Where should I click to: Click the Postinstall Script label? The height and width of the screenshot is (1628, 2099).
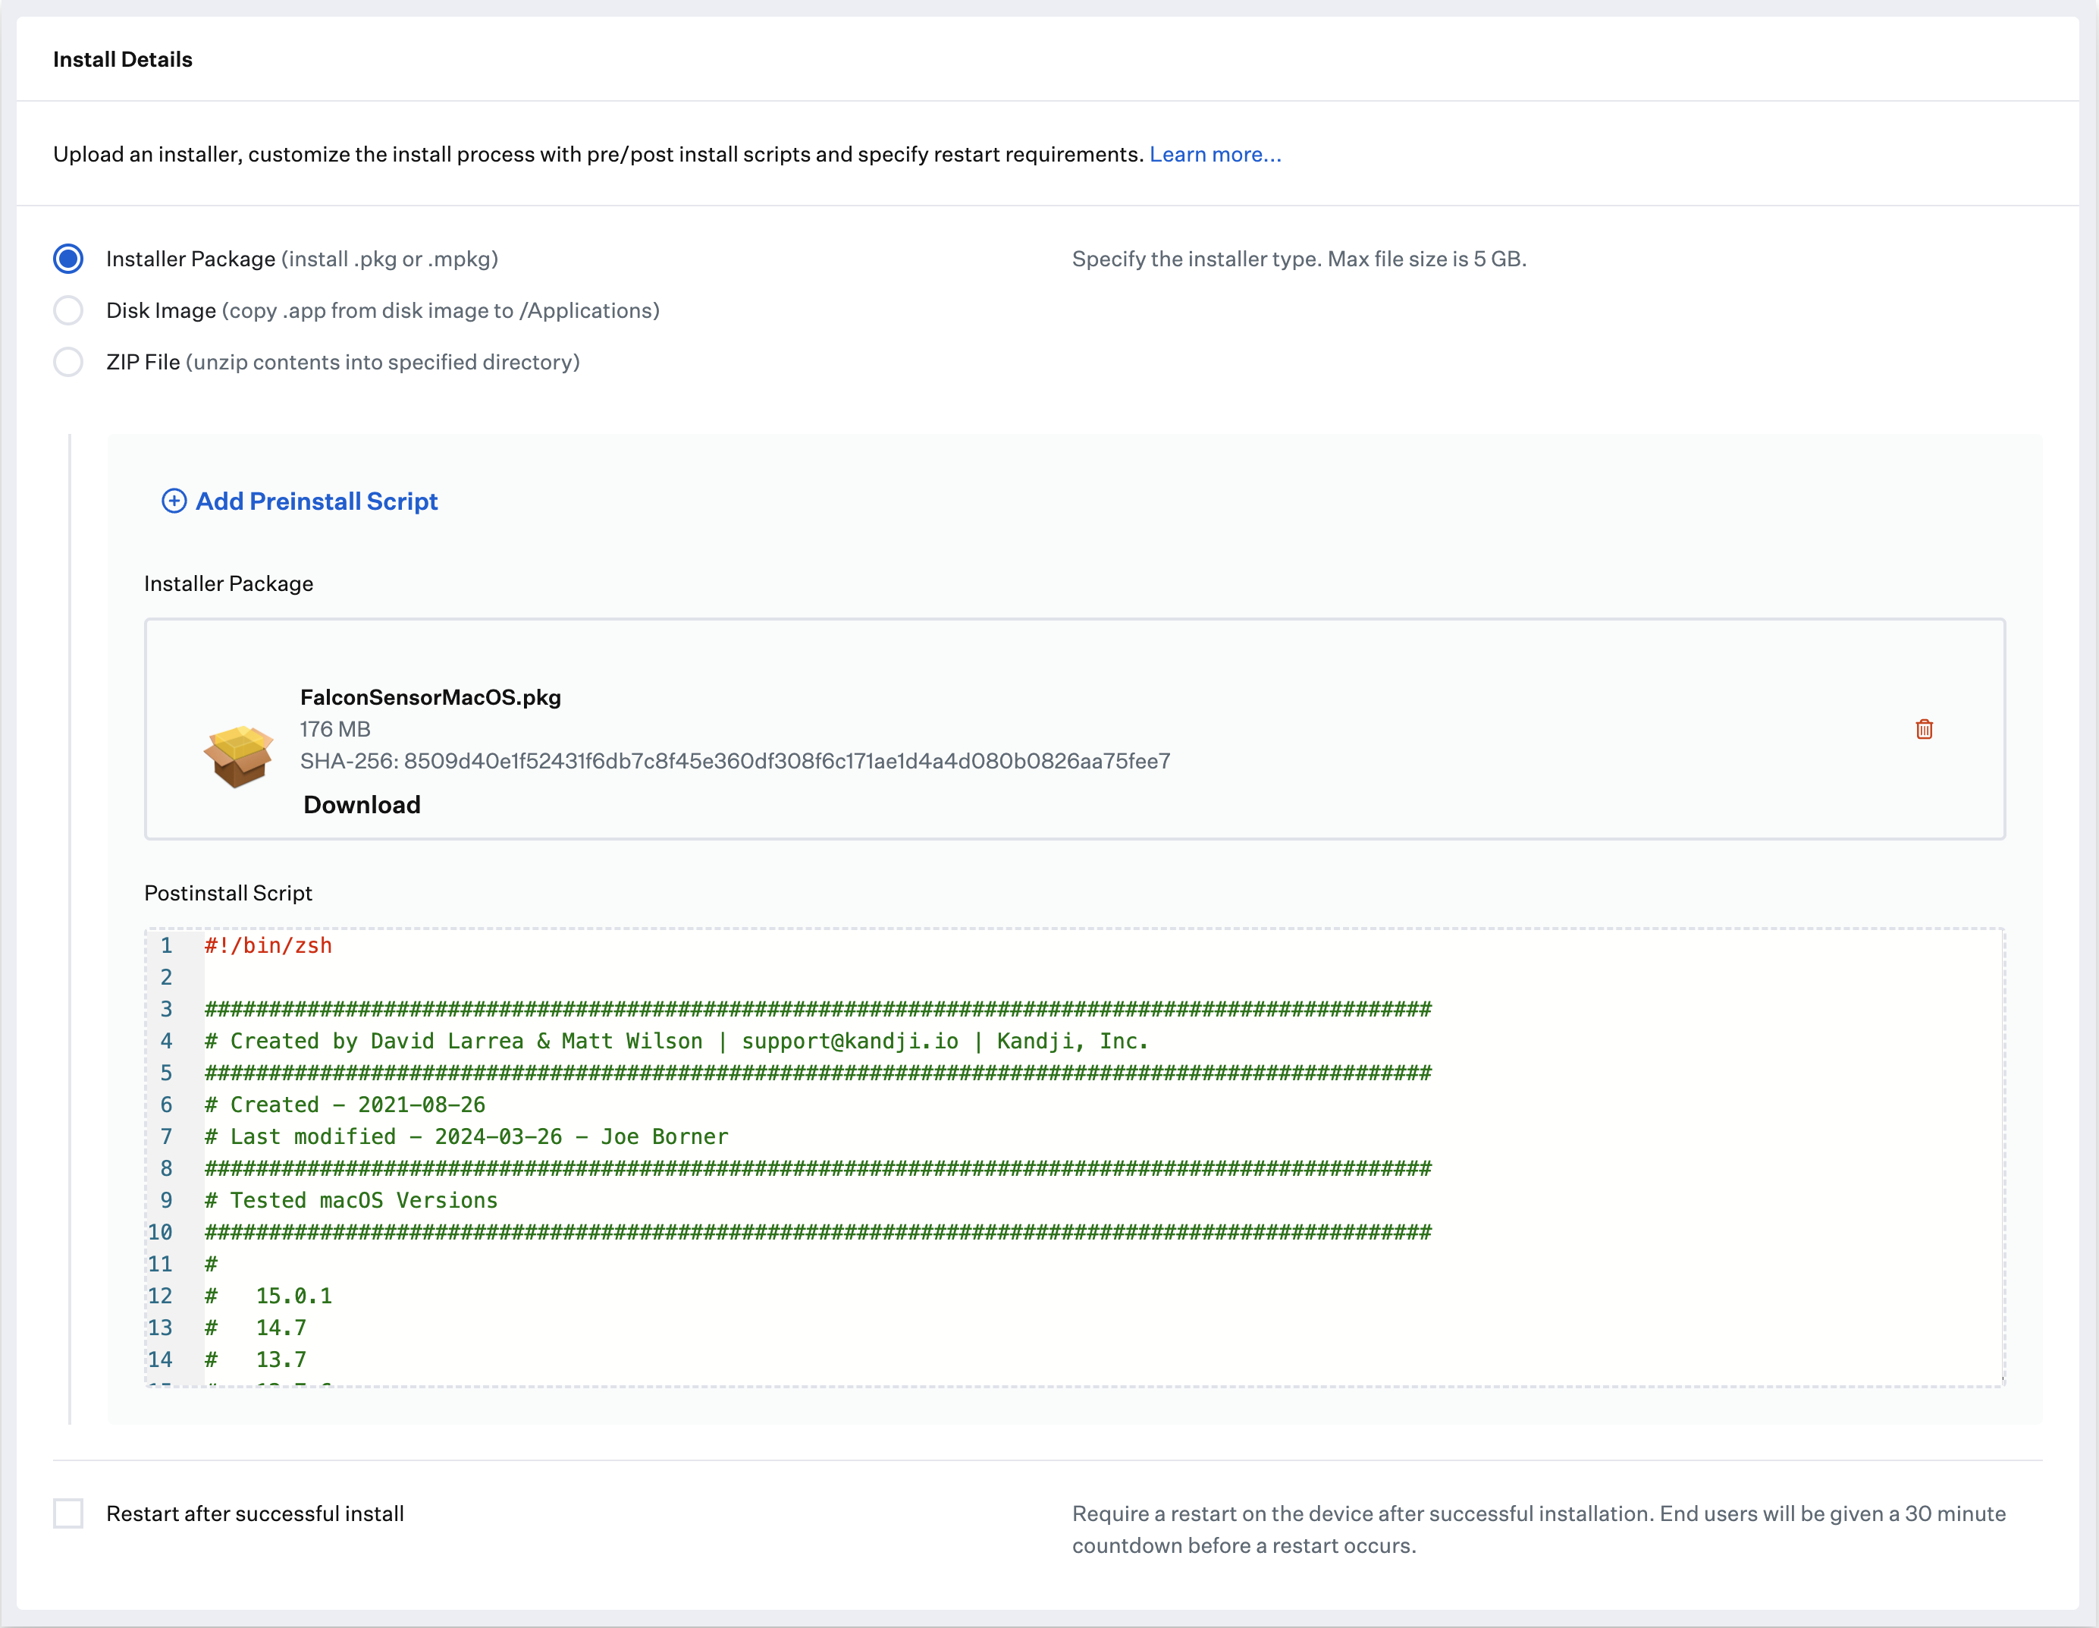click(x=227, y=892)
